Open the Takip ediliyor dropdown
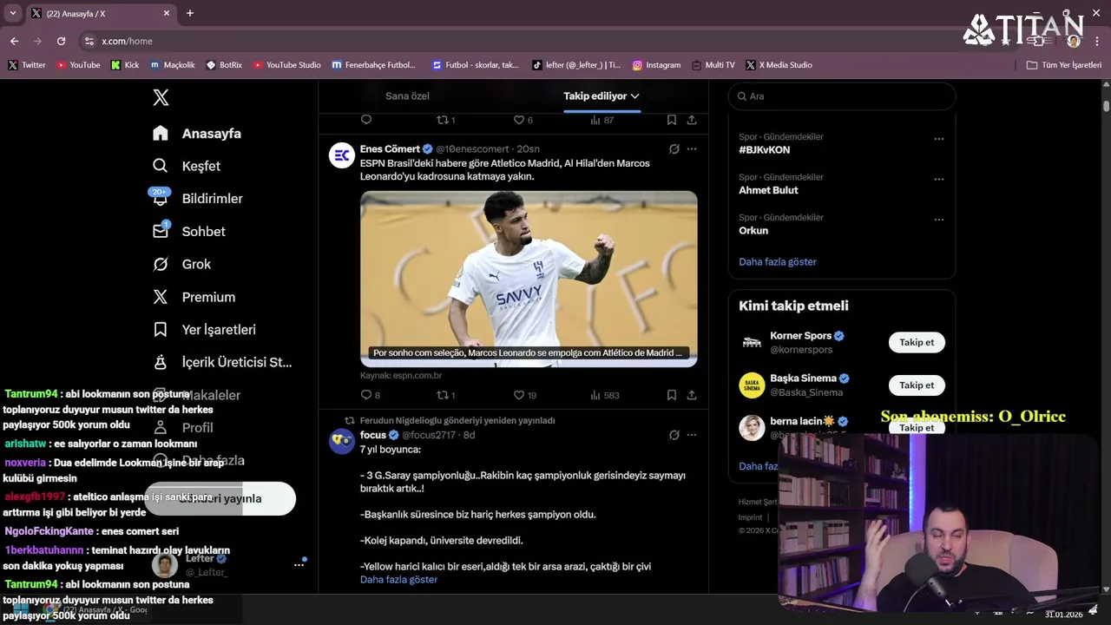Image resolution: width=1111 pixels, height=625 pixels. pos(602,96)
